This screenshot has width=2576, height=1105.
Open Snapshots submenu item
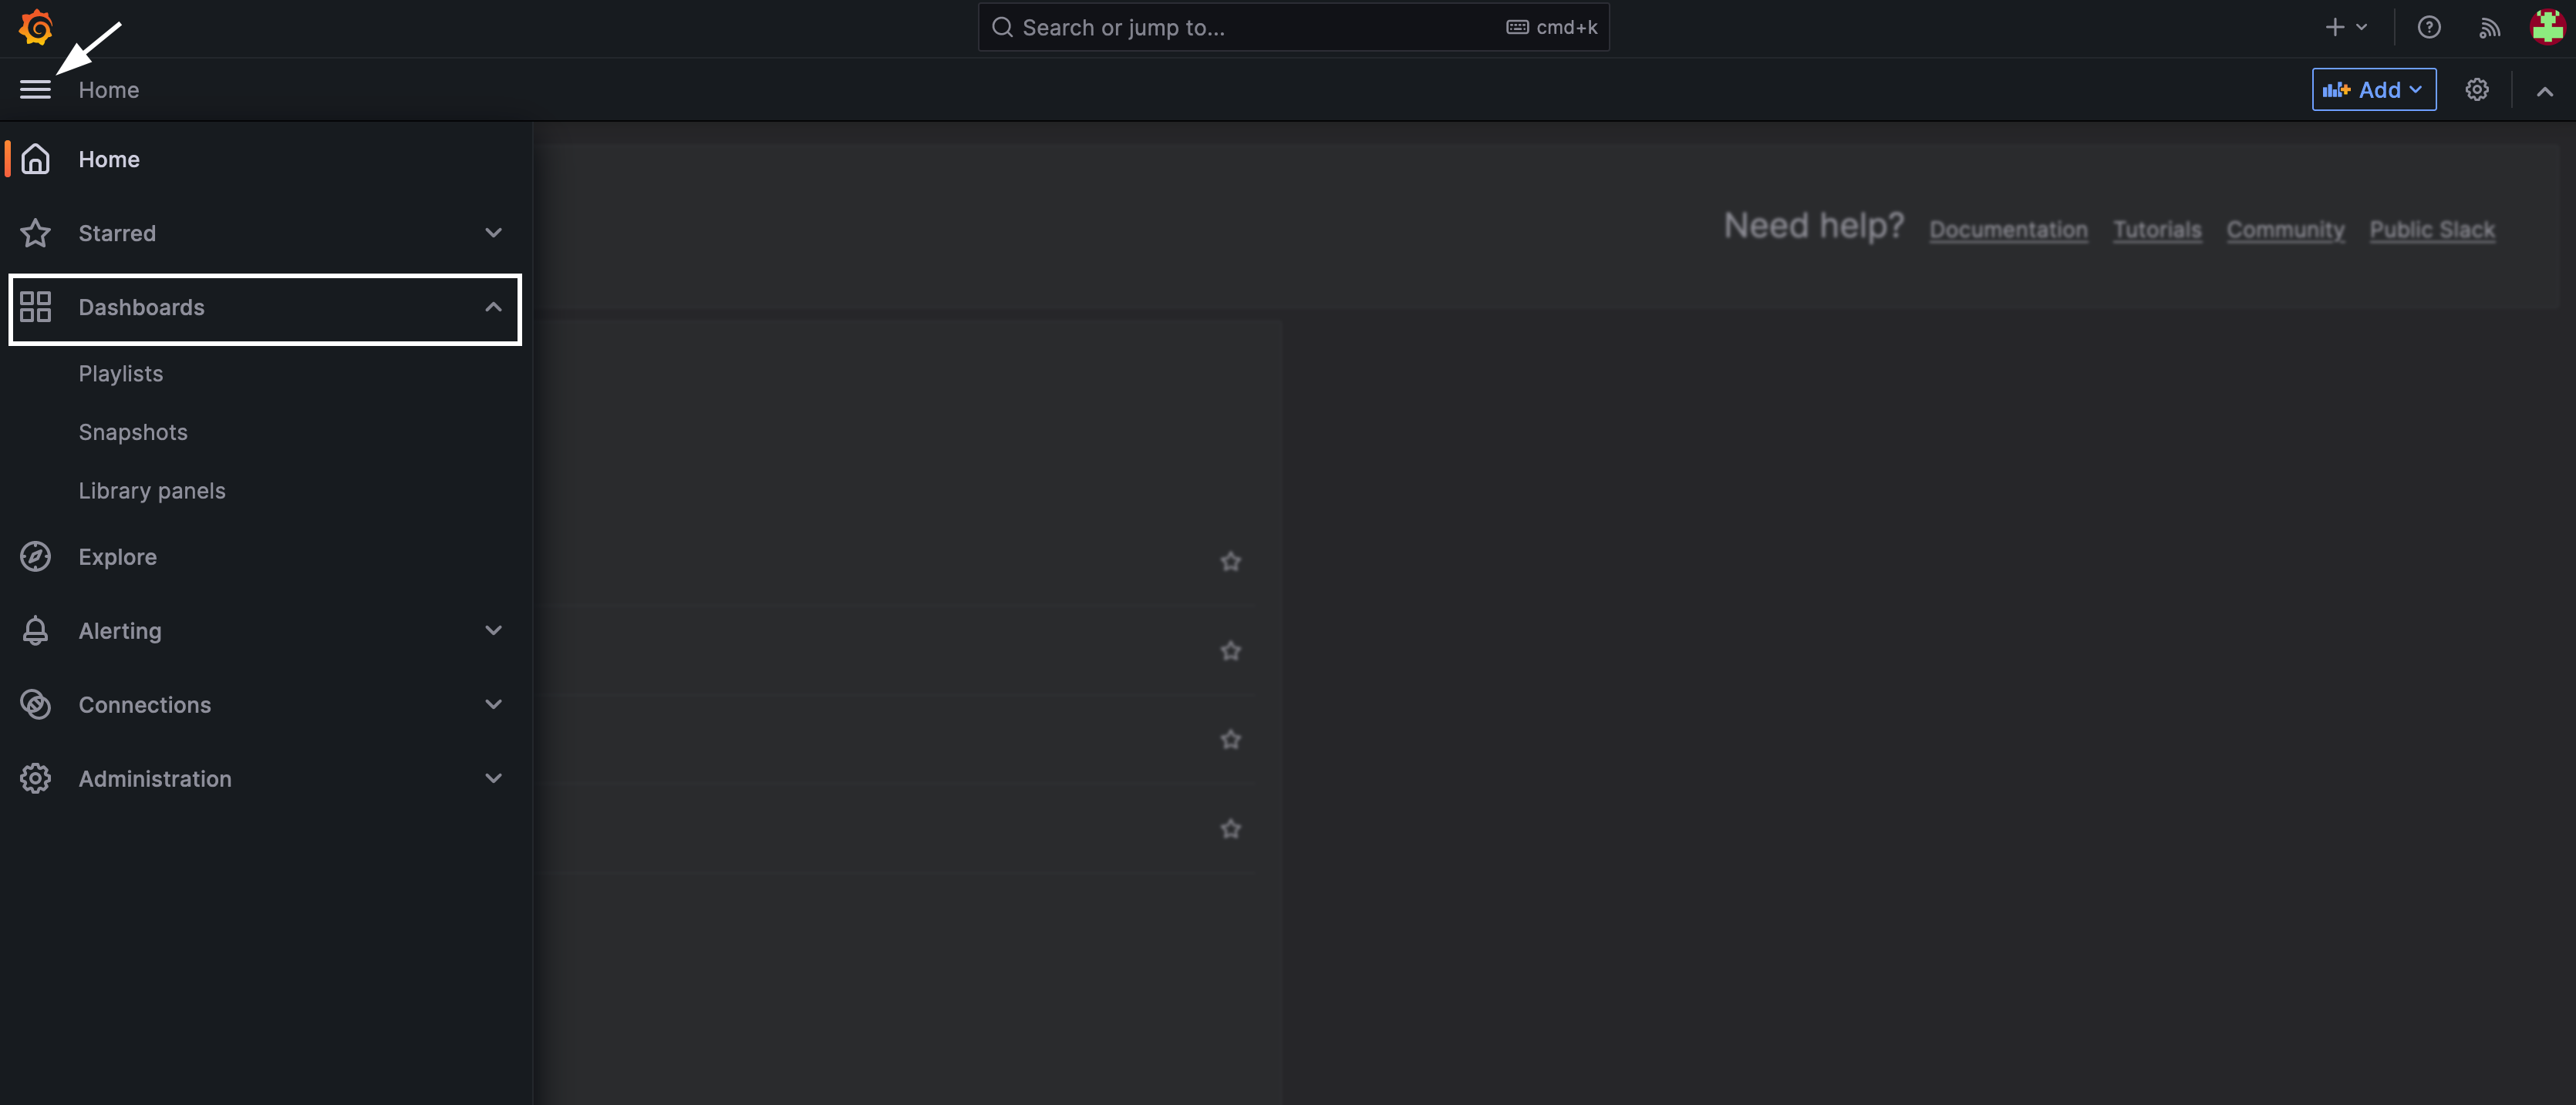133,432
